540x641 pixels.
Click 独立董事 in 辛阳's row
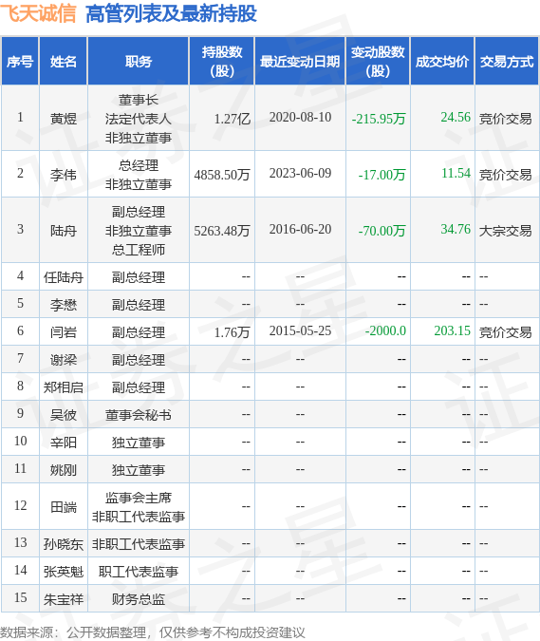click(139, 443)
